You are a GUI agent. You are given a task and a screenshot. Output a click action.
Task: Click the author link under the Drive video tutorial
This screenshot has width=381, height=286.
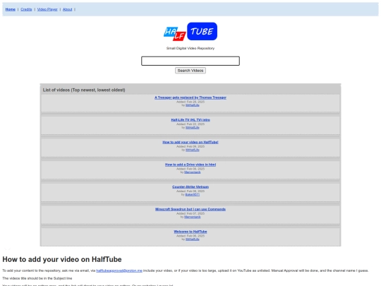192,172
